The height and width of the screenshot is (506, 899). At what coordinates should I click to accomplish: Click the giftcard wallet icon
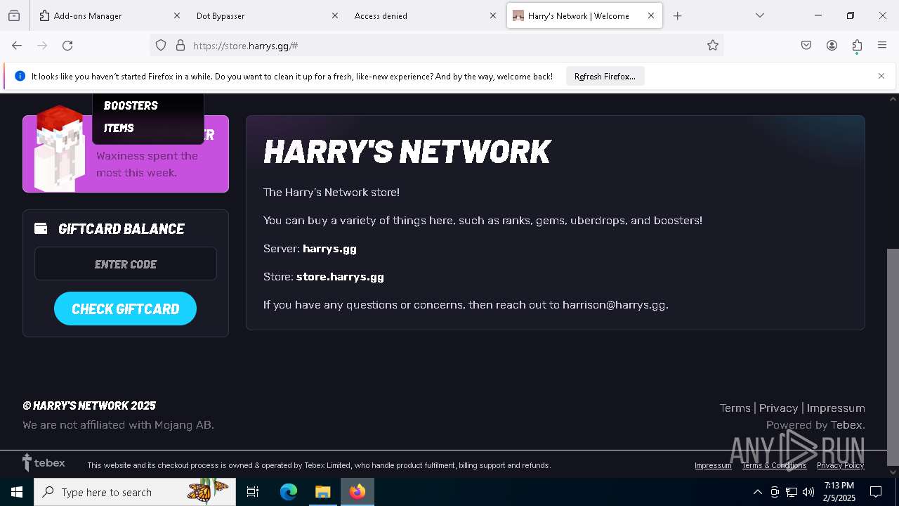pos(41,228)
